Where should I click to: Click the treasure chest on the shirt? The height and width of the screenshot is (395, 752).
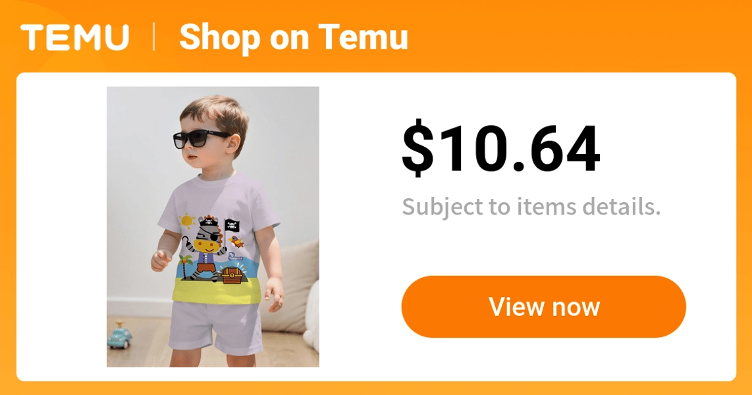[x=232, y=275]
